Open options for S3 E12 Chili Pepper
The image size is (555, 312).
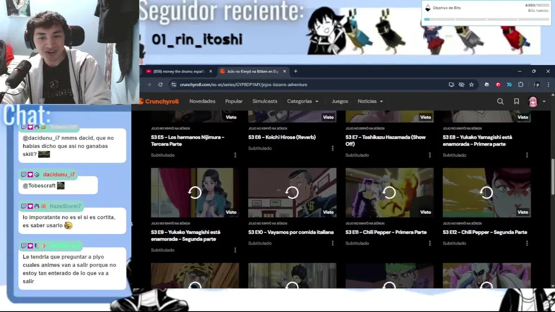click(x=527, y=243)
